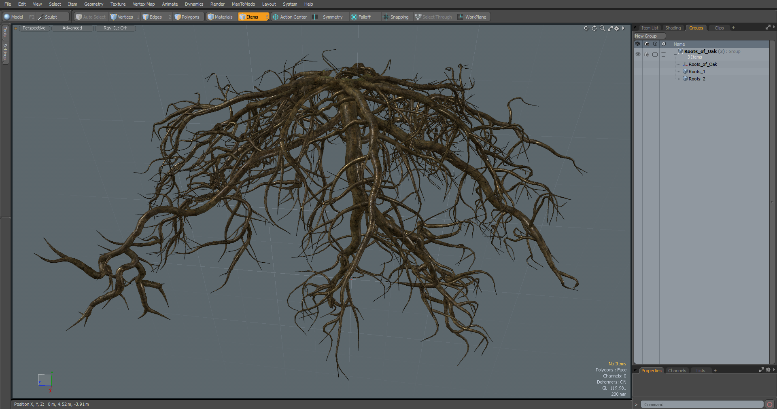Add a new tab beside Lists

pos(715,371)
